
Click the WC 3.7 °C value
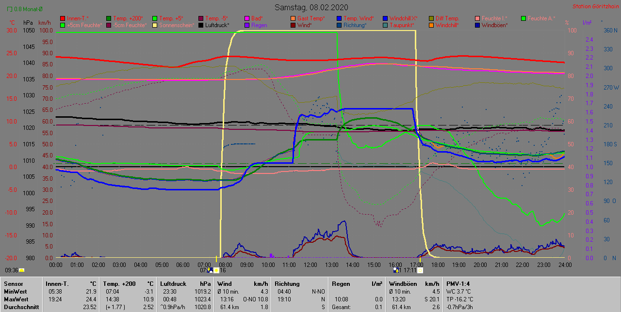[x=459, y=292]
